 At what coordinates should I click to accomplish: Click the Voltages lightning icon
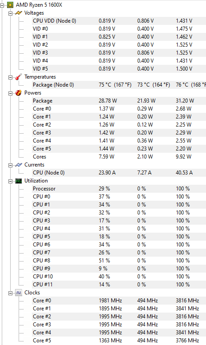tap(19, 13)
